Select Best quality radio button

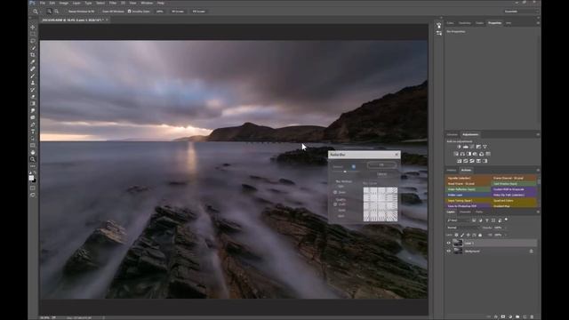335,216
